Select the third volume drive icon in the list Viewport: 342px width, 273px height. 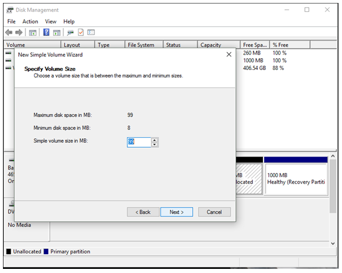[8, 68]
